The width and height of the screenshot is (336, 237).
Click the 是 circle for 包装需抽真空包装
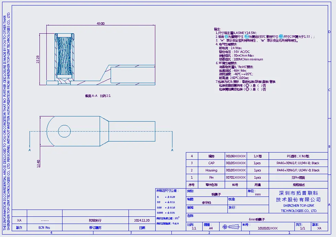(247, 89)
